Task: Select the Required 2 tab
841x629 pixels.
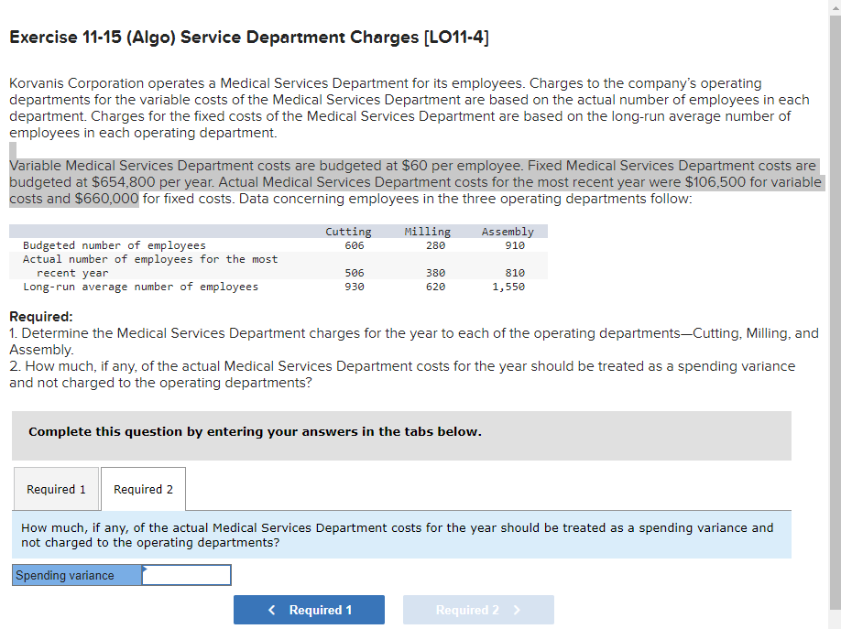Action: pos(142,488)
